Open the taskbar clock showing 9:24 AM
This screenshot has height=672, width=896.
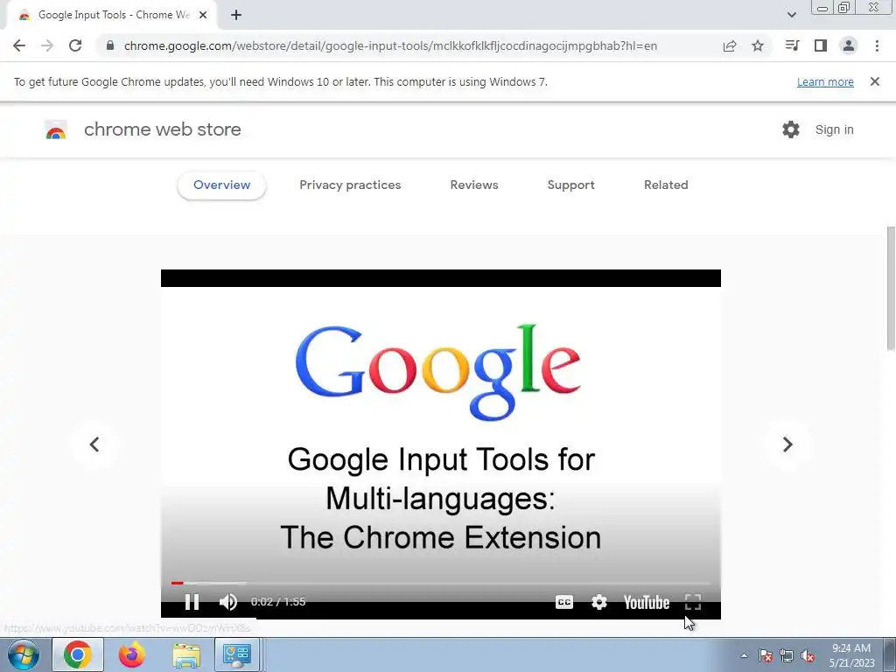click(x=851, y=655)
